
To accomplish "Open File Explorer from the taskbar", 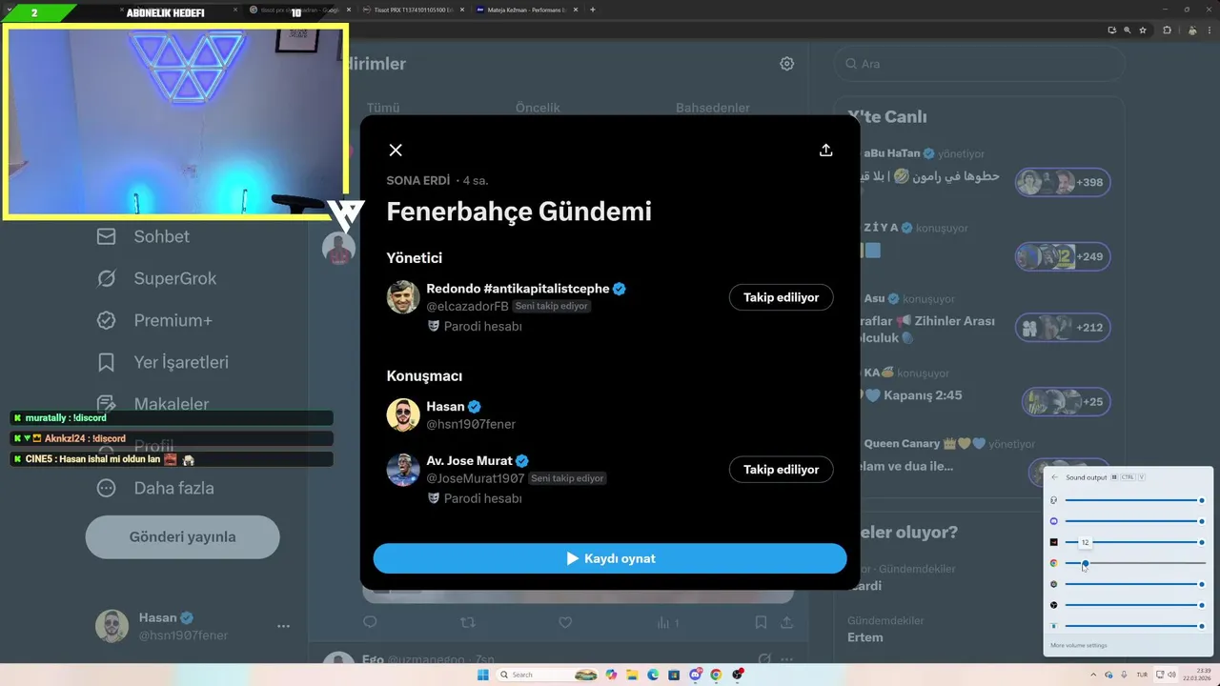I will (632, 675).
